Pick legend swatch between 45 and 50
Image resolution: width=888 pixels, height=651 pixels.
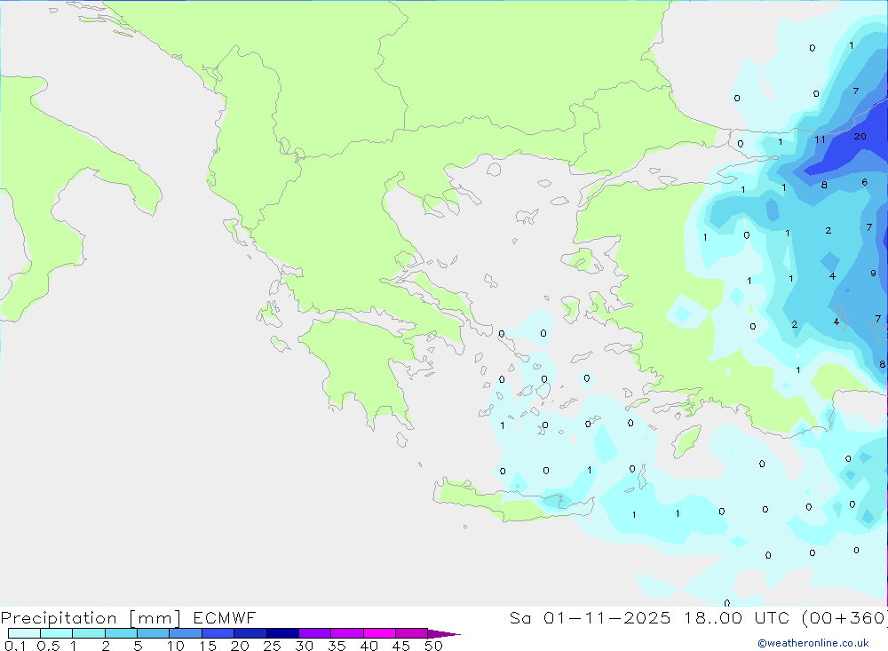[411, 633]
